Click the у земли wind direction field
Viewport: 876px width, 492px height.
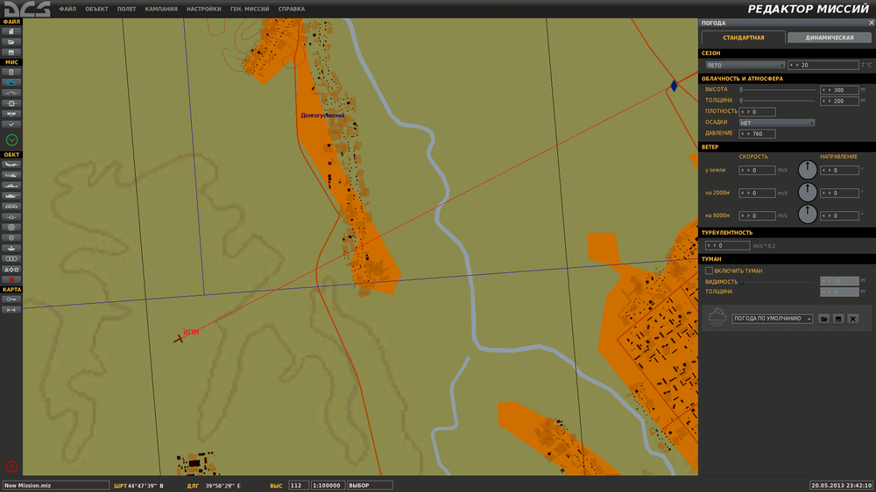coord(839,171)
